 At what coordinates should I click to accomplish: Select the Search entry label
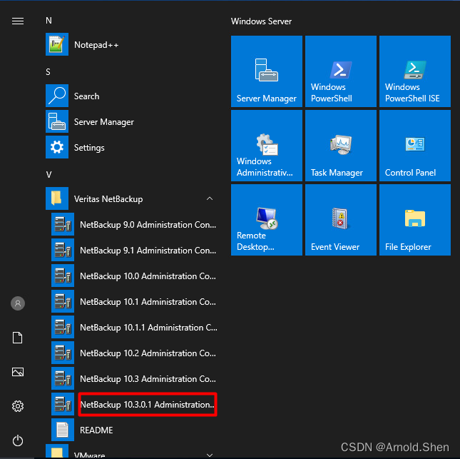coord(86,96)
